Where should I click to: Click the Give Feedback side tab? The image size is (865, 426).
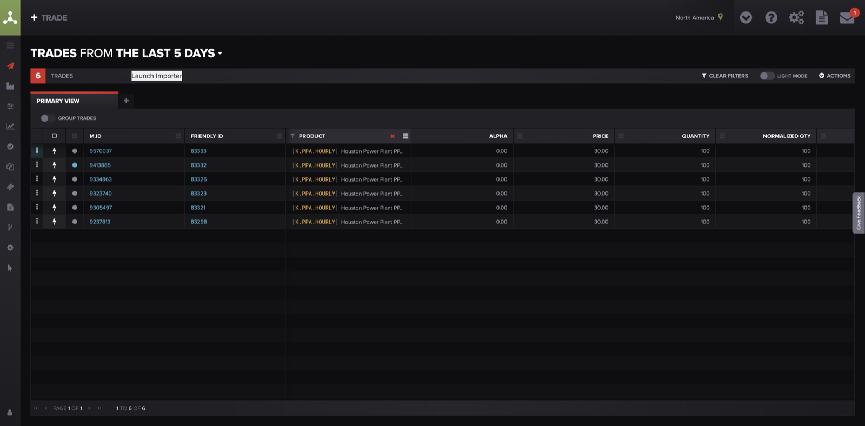(x=859, y=213)
